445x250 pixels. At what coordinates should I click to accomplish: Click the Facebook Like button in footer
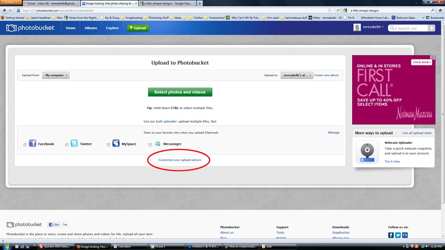click(x=53, y=225)
